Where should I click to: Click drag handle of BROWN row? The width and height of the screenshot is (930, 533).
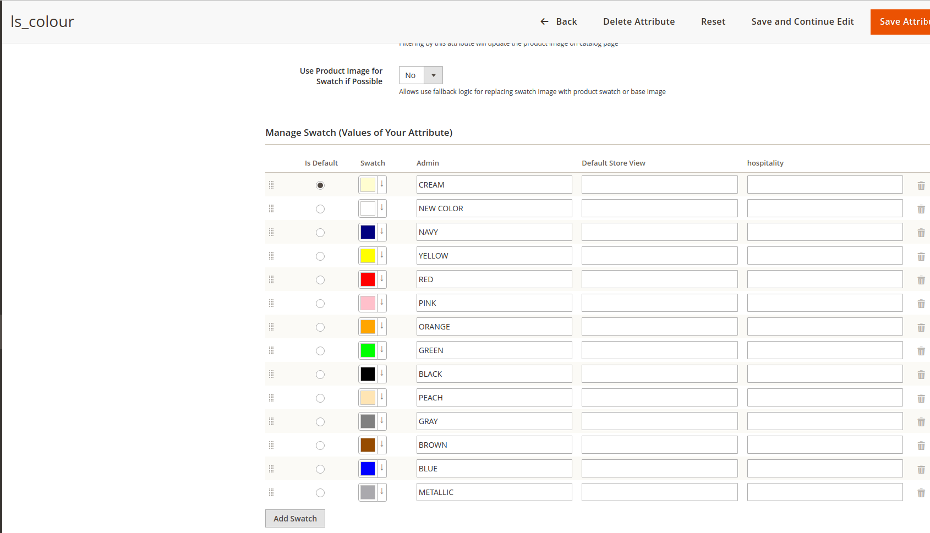tap(271, 445)
